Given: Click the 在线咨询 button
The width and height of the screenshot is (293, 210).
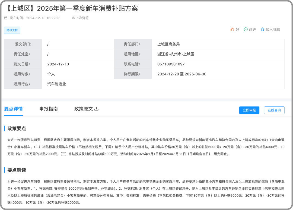Looking at the screenshot, I should (274, 110).
